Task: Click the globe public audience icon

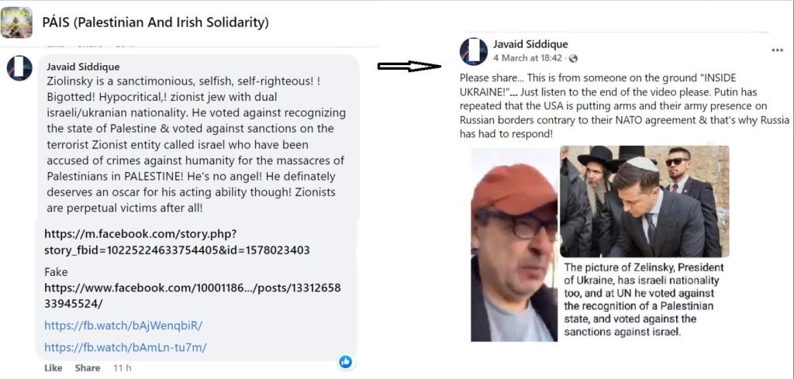Action: [573, 58]
